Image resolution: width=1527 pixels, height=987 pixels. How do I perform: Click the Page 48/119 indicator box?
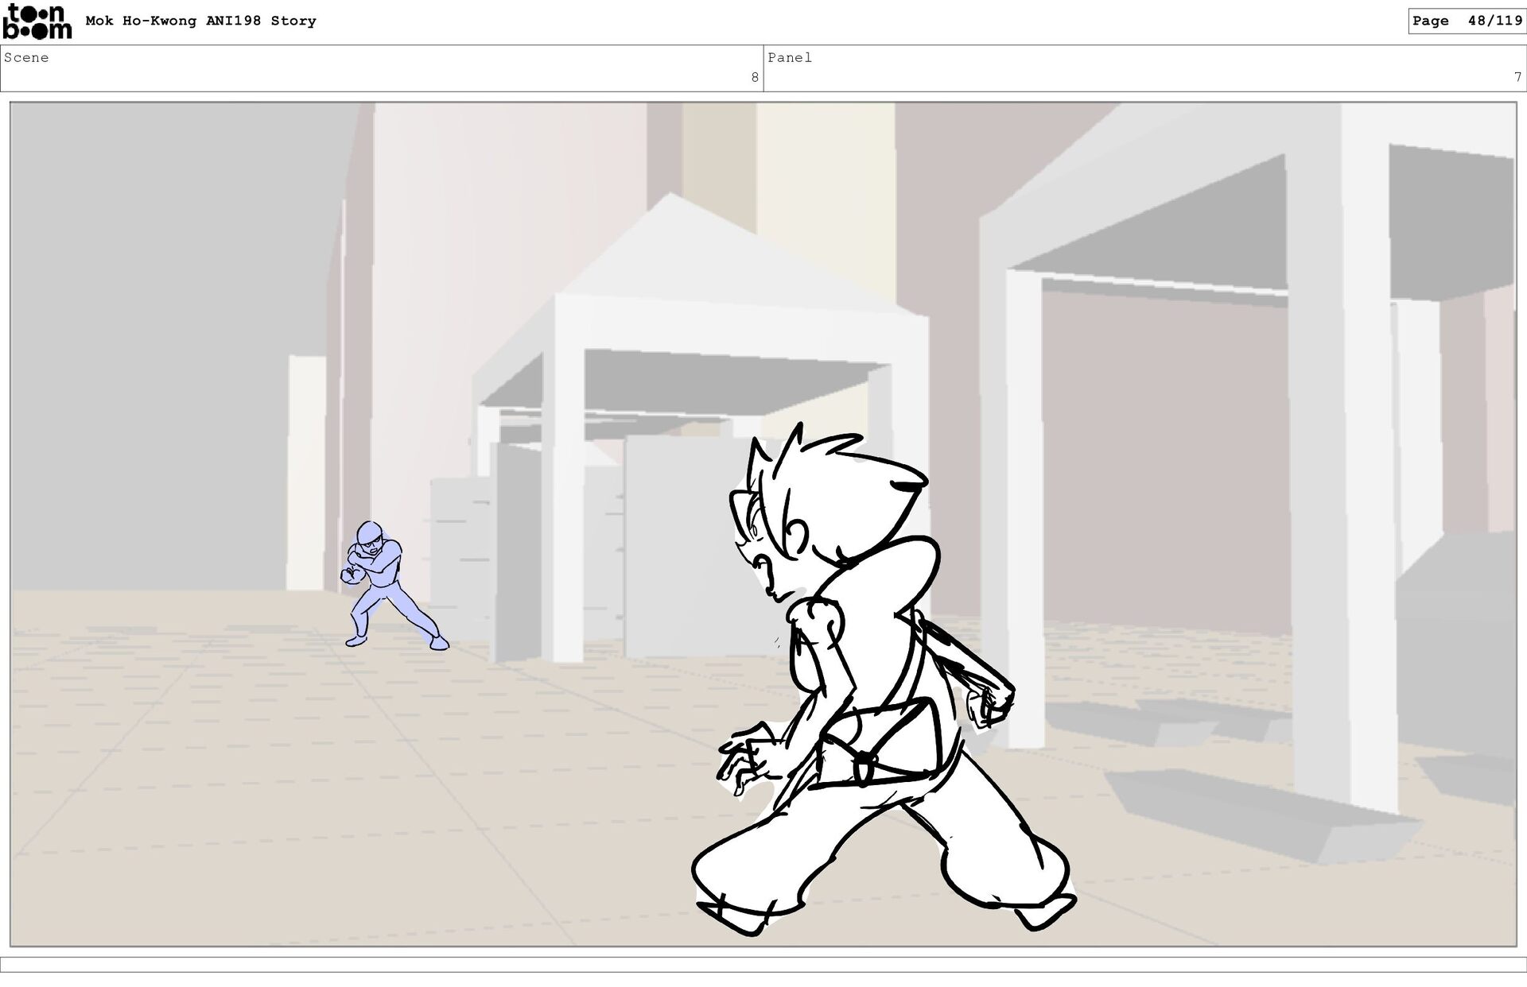click(1466, 21)
